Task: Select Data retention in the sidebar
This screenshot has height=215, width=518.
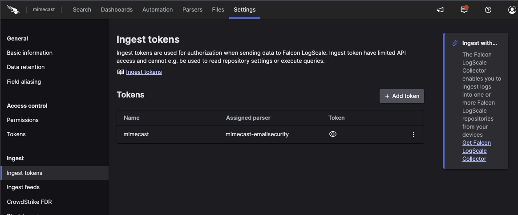Action: tap(26, 67)
